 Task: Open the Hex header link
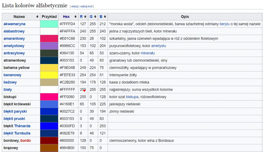[x=66, y=17]
